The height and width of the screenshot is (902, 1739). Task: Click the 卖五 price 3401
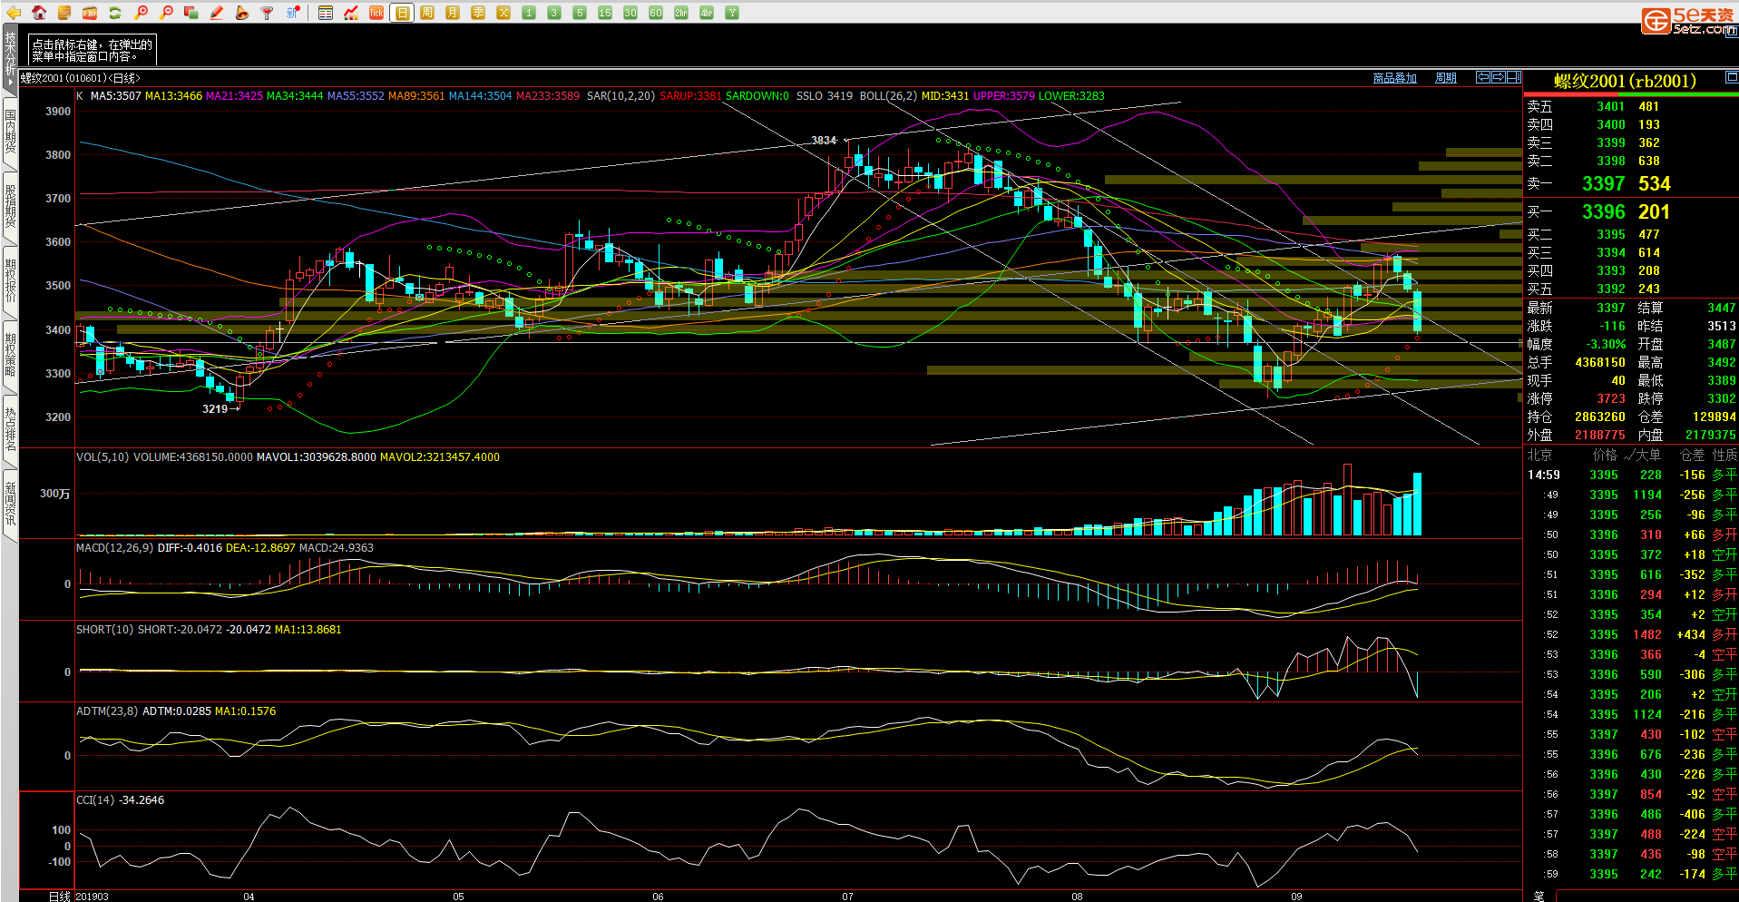click(x=1610, y=106)
